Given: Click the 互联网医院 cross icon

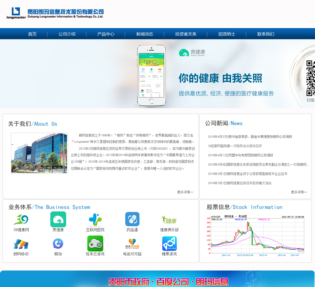Looking at the screenshot, I should pyautogui.click(x=95, y=220).
